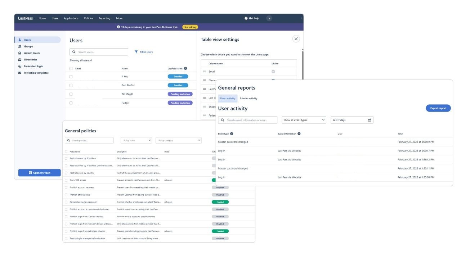Click the Enabled status of Remember master password
461x259 pixels.
click(220, 202)
